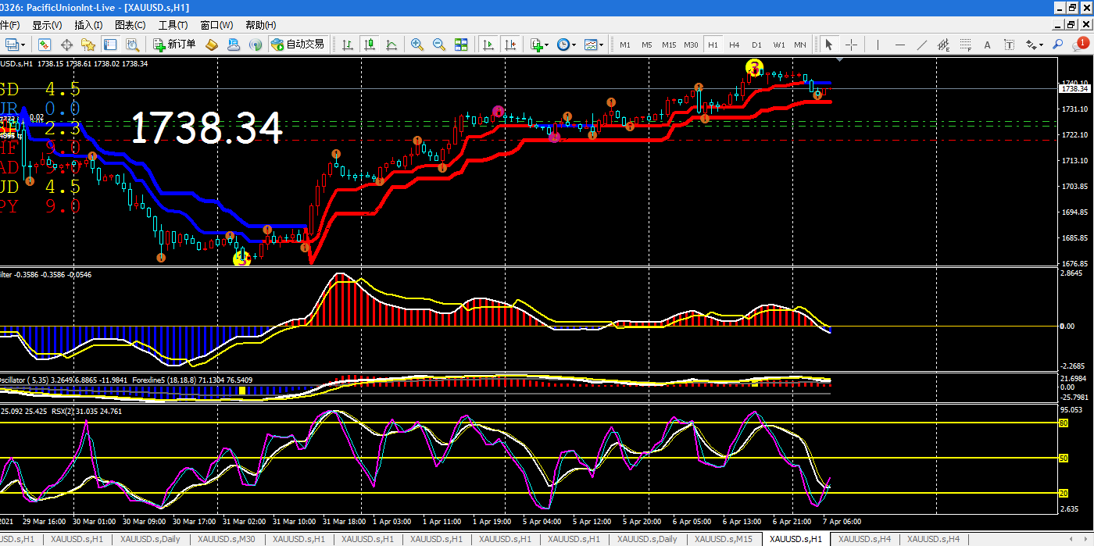1094x546 pixels.
Task: Switch to the XAUUSD.s,M30 chart tab
Action: 226,539
